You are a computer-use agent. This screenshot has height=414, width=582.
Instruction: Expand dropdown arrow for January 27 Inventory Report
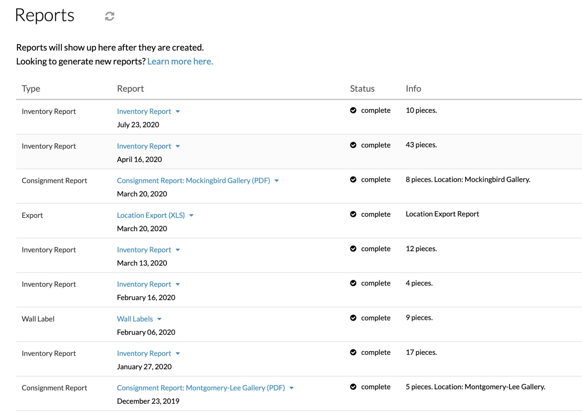[178, 354]
